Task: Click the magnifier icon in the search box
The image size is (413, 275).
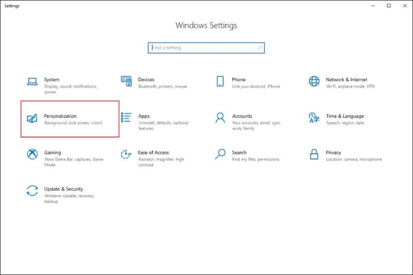Action: tap(260, 47)
